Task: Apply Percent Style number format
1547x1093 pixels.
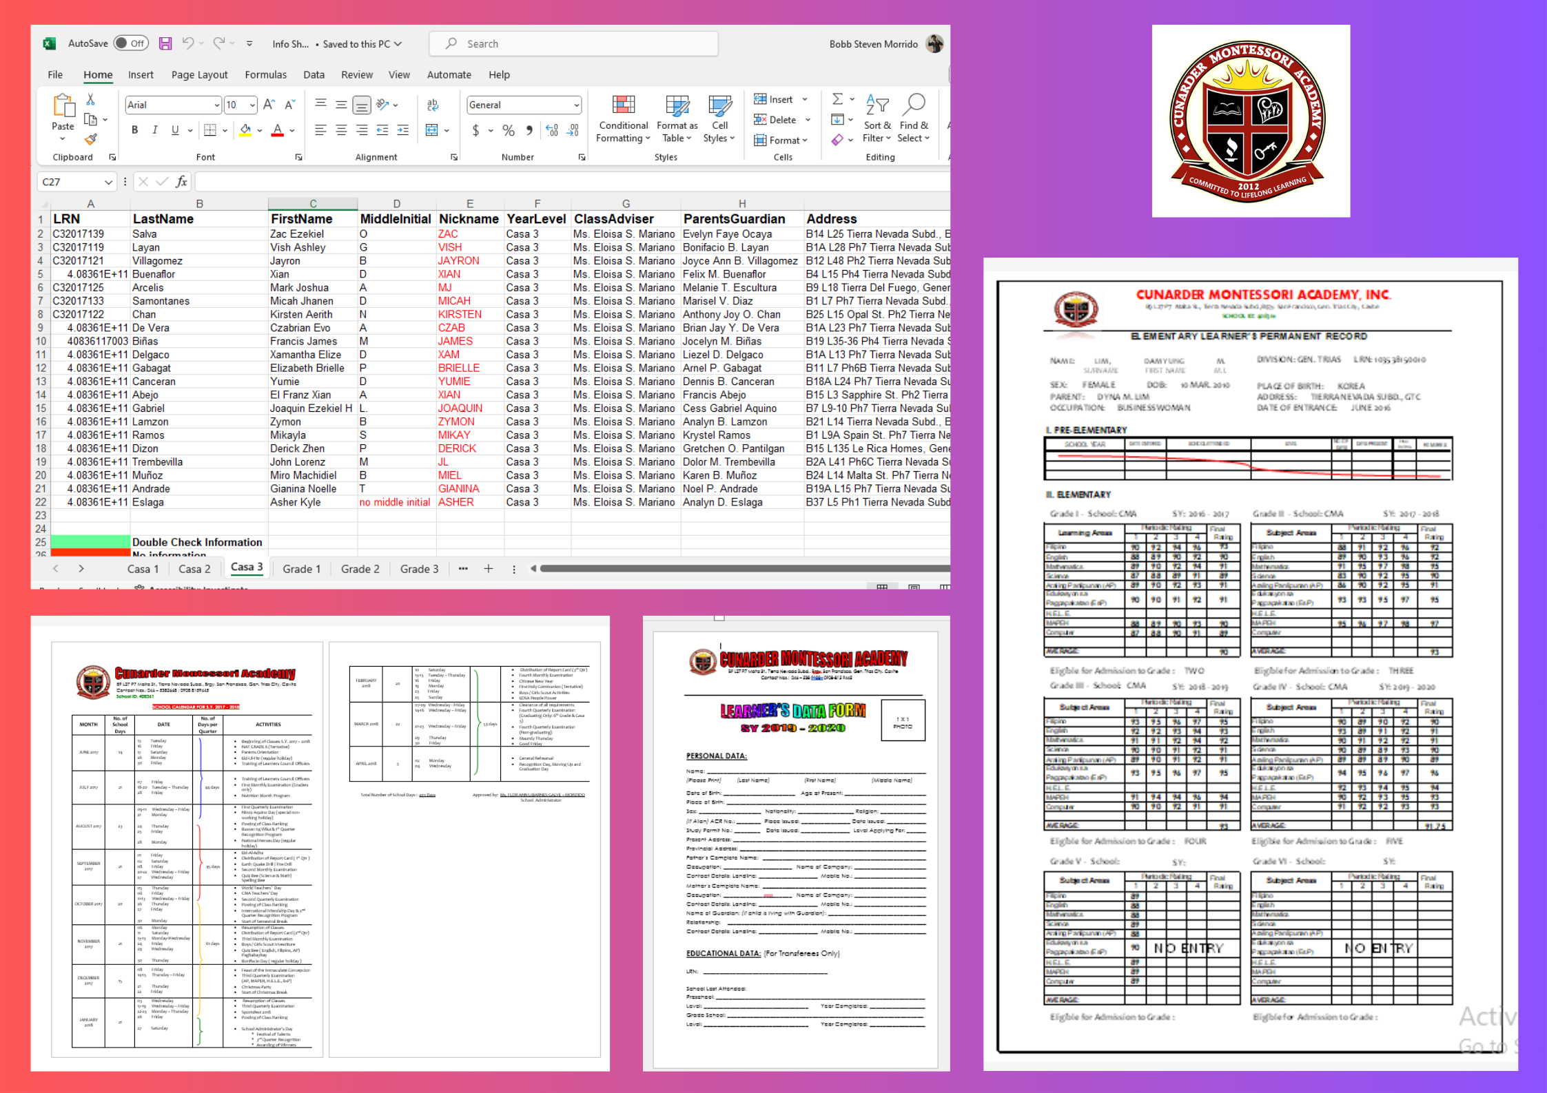Action: point(509,130)
